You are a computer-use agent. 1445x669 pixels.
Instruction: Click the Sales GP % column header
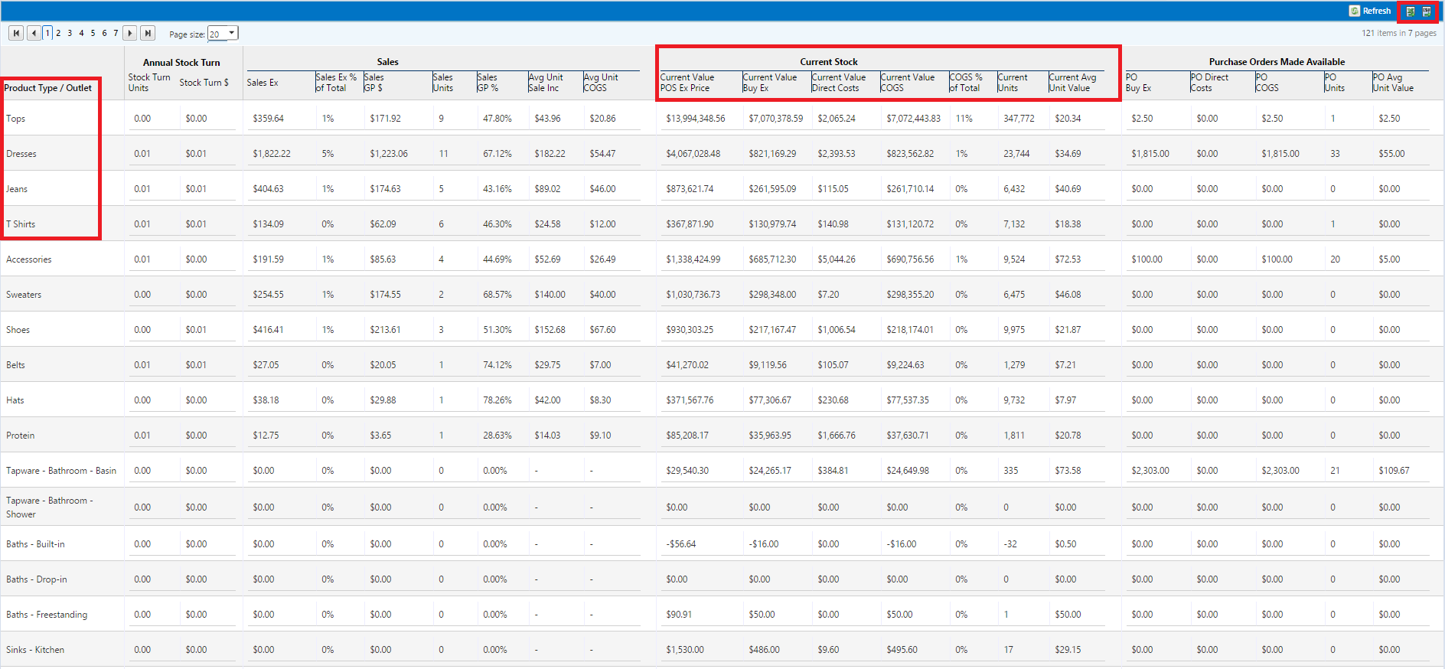click(x=488, y=83)
